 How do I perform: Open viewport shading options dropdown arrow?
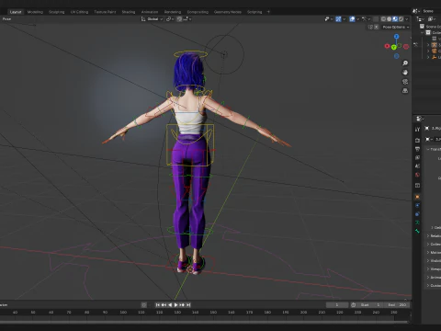(407, 19)
